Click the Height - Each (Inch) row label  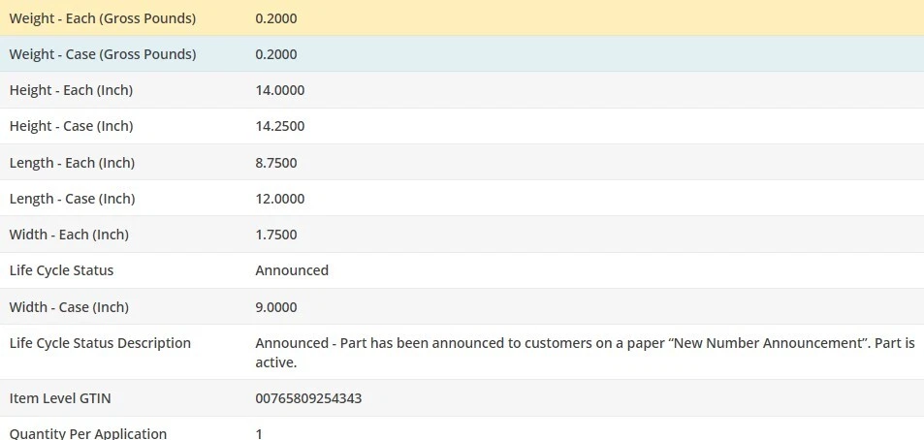click(x=71, y=90)
